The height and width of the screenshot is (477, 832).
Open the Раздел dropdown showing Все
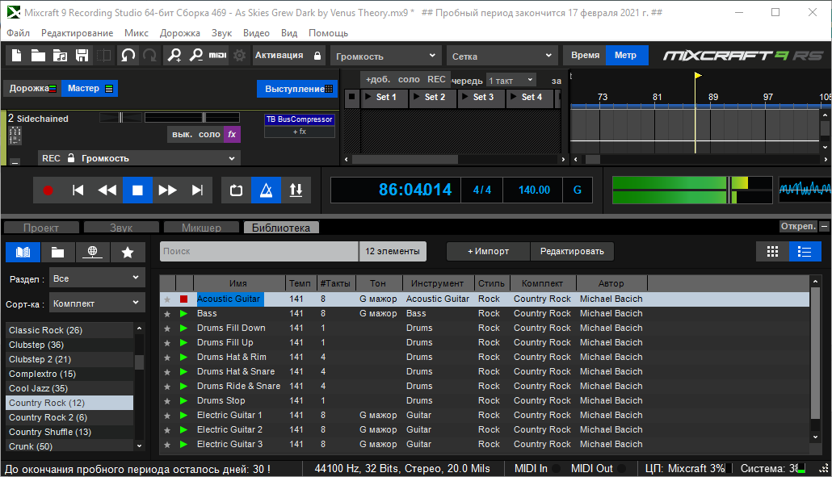click(x=97, y=278)
